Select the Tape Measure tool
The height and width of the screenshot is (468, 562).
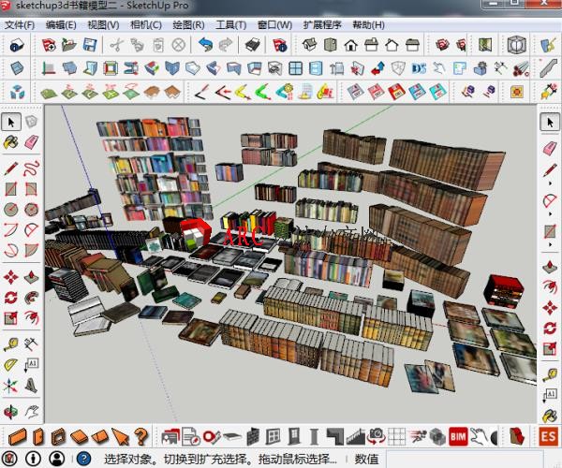(11, 344)
